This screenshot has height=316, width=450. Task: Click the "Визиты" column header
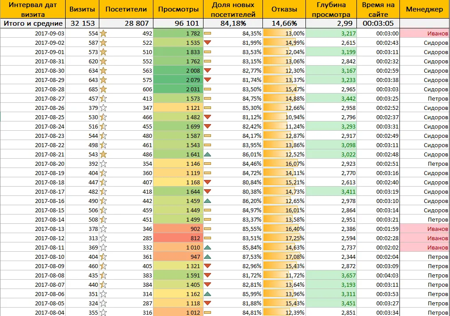coord(82,9)
